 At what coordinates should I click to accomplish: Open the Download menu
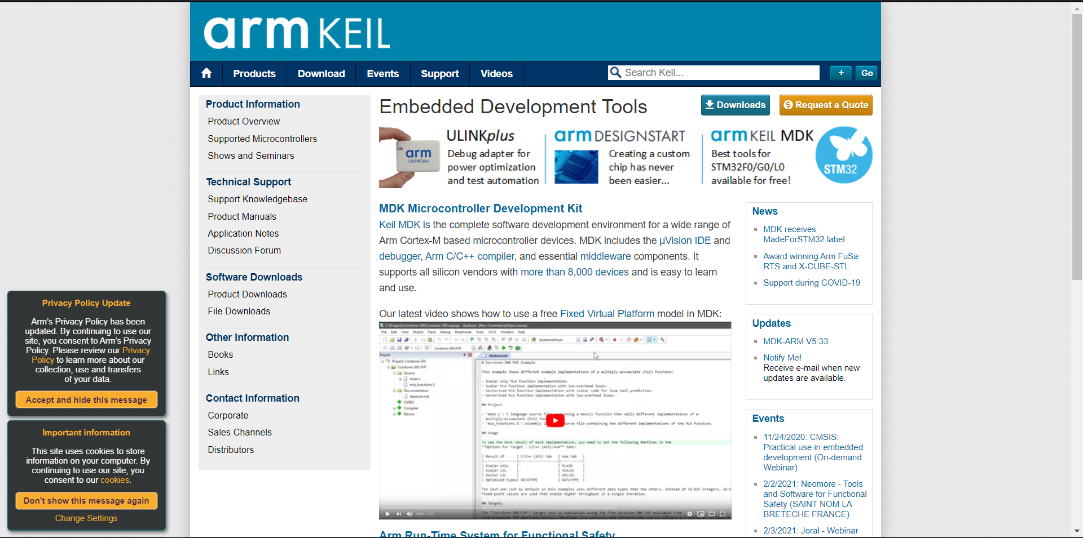tap(322, 74)
